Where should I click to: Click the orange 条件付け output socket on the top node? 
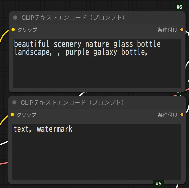(182, 30)
